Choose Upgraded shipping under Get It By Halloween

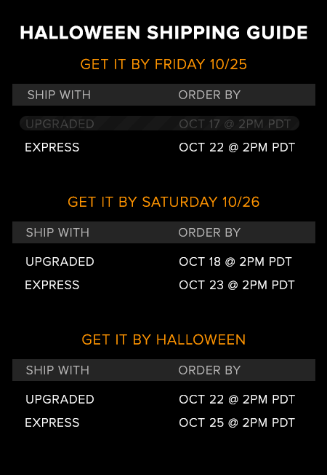[60, 399]
